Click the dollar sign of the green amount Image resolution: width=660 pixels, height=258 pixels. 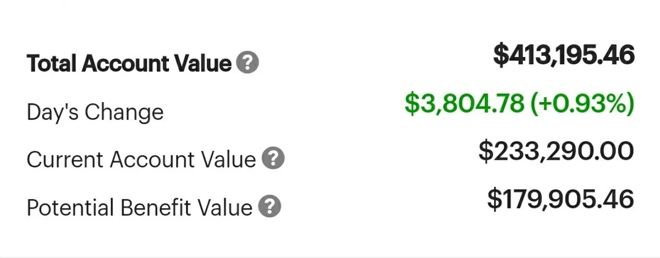pos(411,103)
